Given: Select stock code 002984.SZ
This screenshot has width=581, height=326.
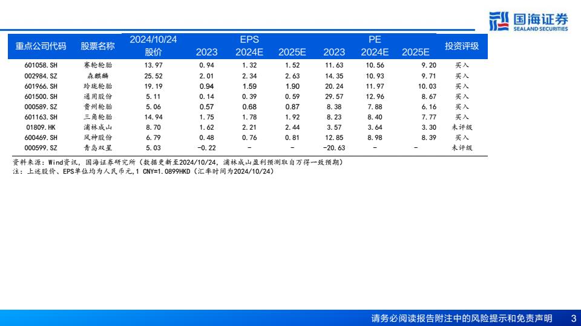Looking at the screenshot, I should coord(41,76).
